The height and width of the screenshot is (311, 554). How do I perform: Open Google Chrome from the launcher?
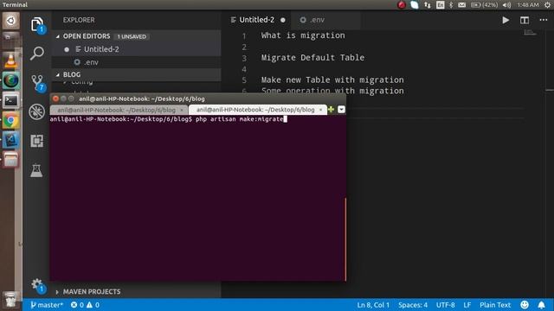11,121
